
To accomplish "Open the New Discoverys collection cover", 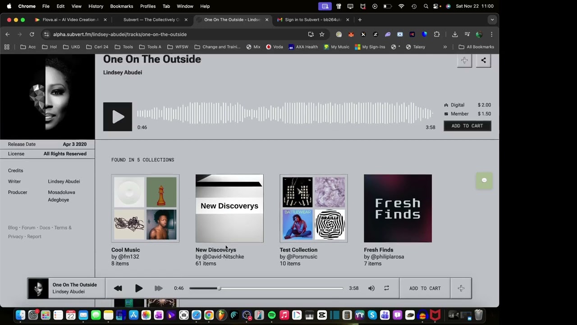I will pyautogui.click(x=229, y=209).
